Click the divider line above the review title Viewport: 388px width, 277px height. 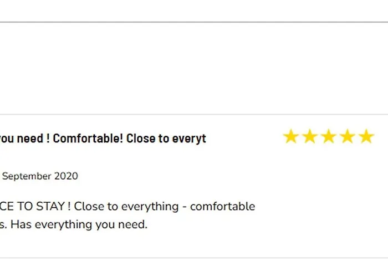[x=194, y=115]
